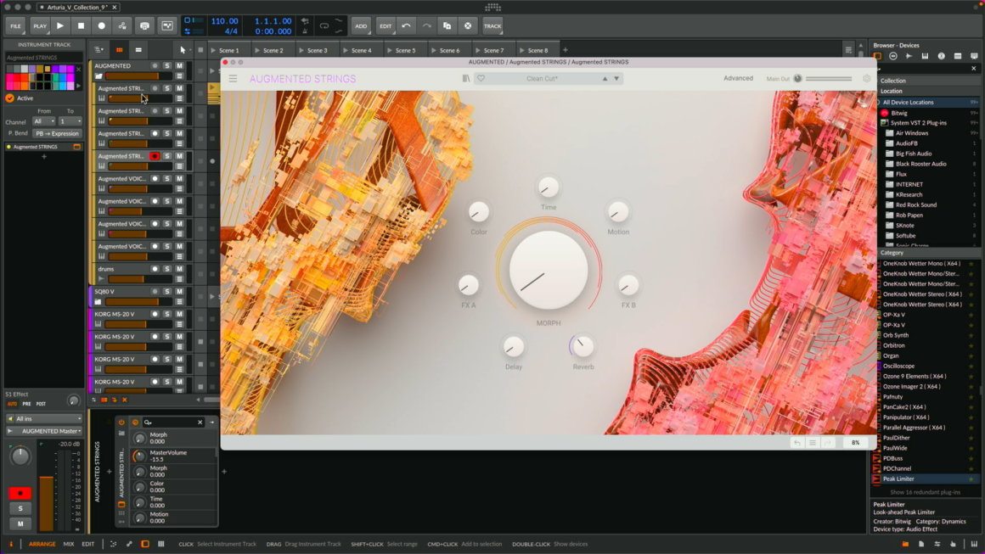Viewport: 985px width, 554px height.
Task: Favorite the Clean Cut preset with heart
Action: (481, 79)
